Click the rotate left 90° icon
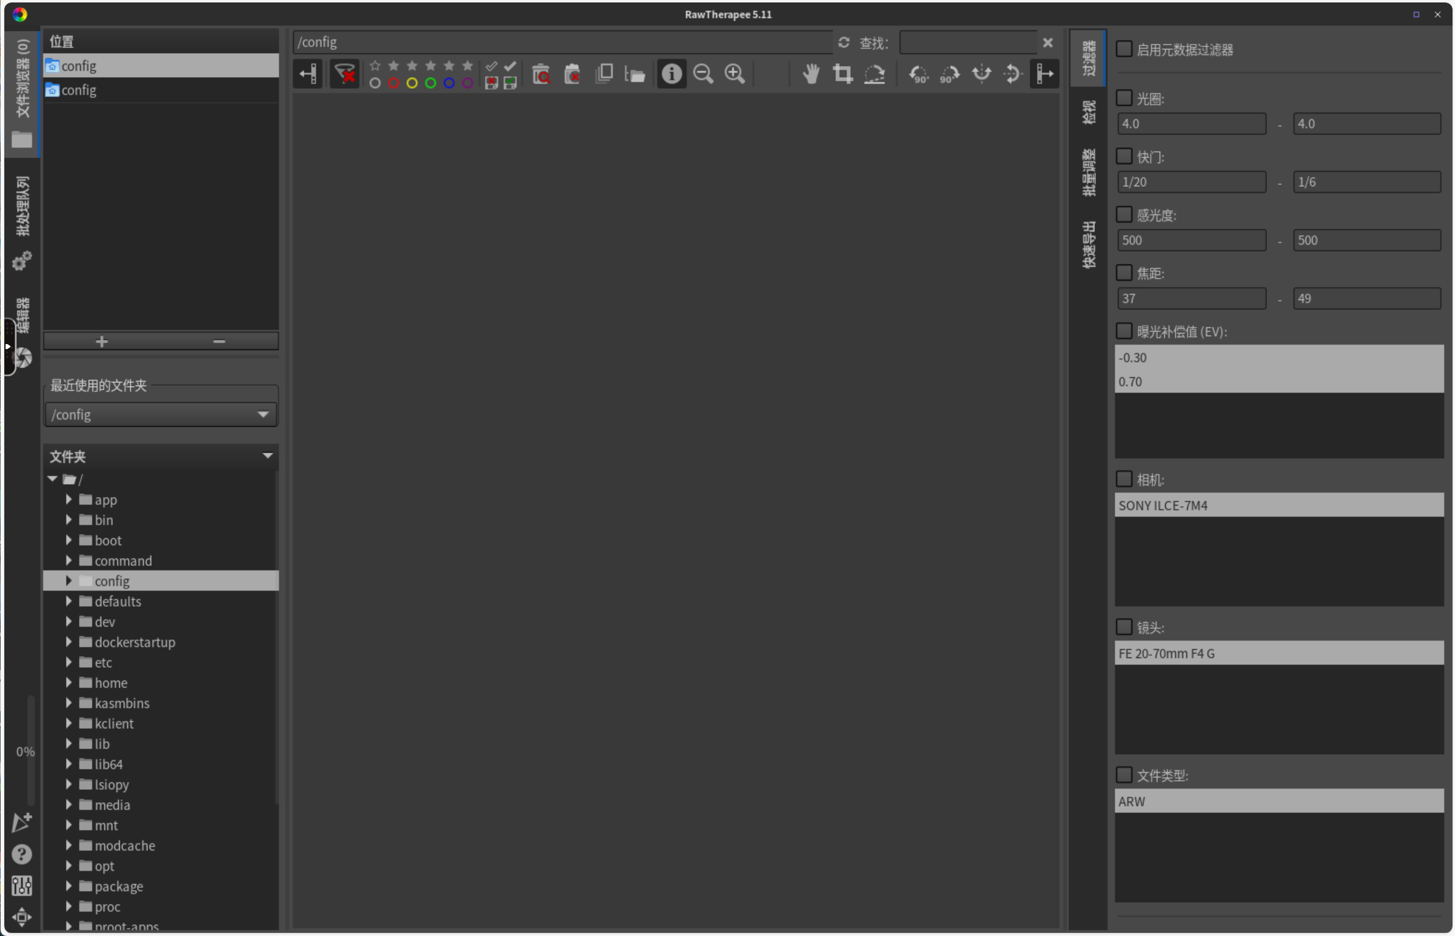Screen dimensions: 1455x936 pyautogui.click(x=918, y=75)
